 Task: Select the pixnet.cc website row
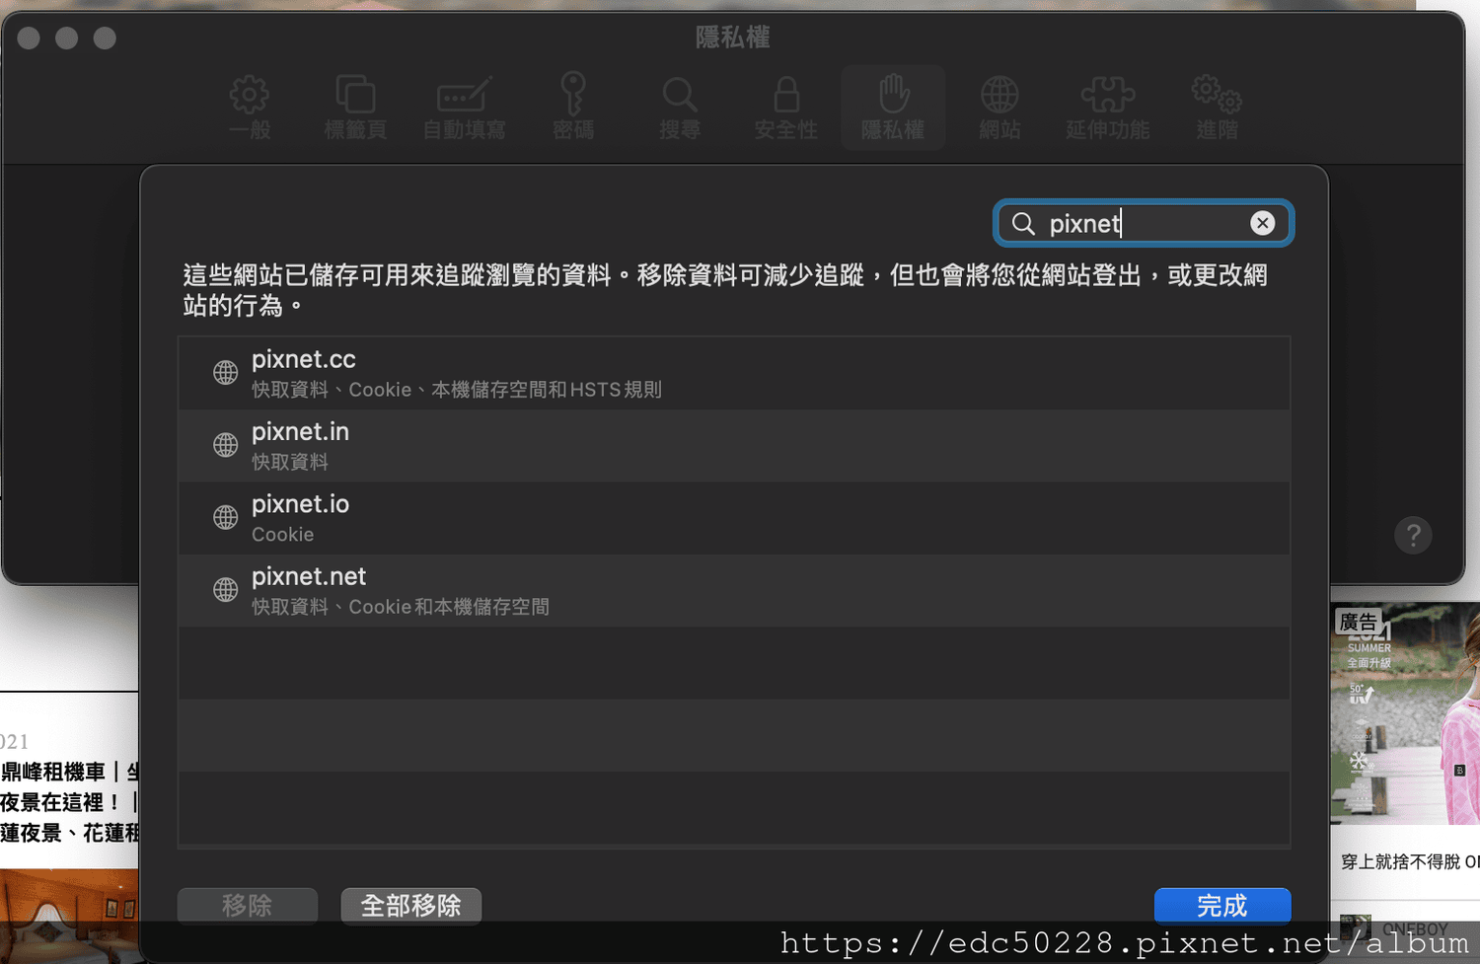734,373
